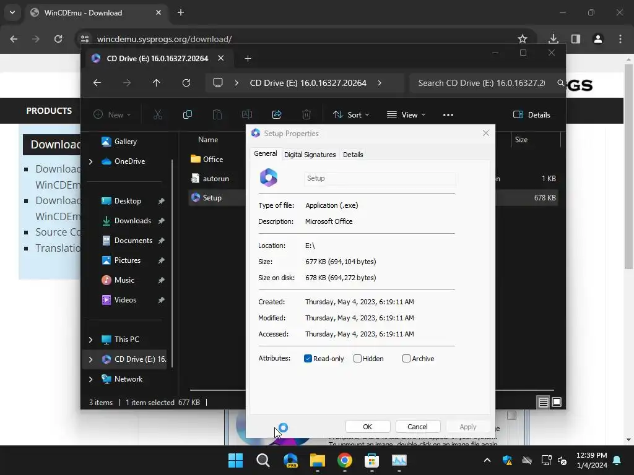Check the Hidden attribute
The width and height of the screenshot is (634, 475).
point(357,359)
